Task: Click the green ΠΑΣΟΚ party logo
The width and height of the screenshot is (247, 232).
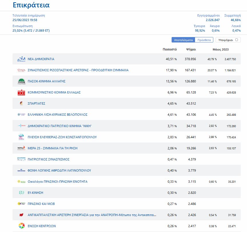Action: click(21, 81)
